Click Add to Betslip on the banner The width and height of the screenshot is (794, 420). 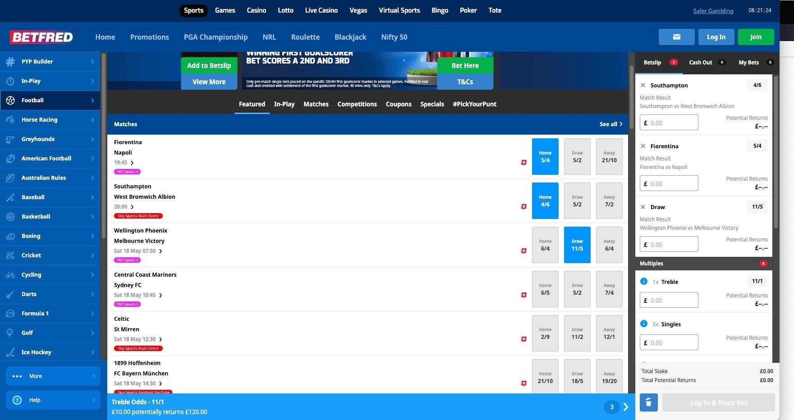click(x=209, y=65)
